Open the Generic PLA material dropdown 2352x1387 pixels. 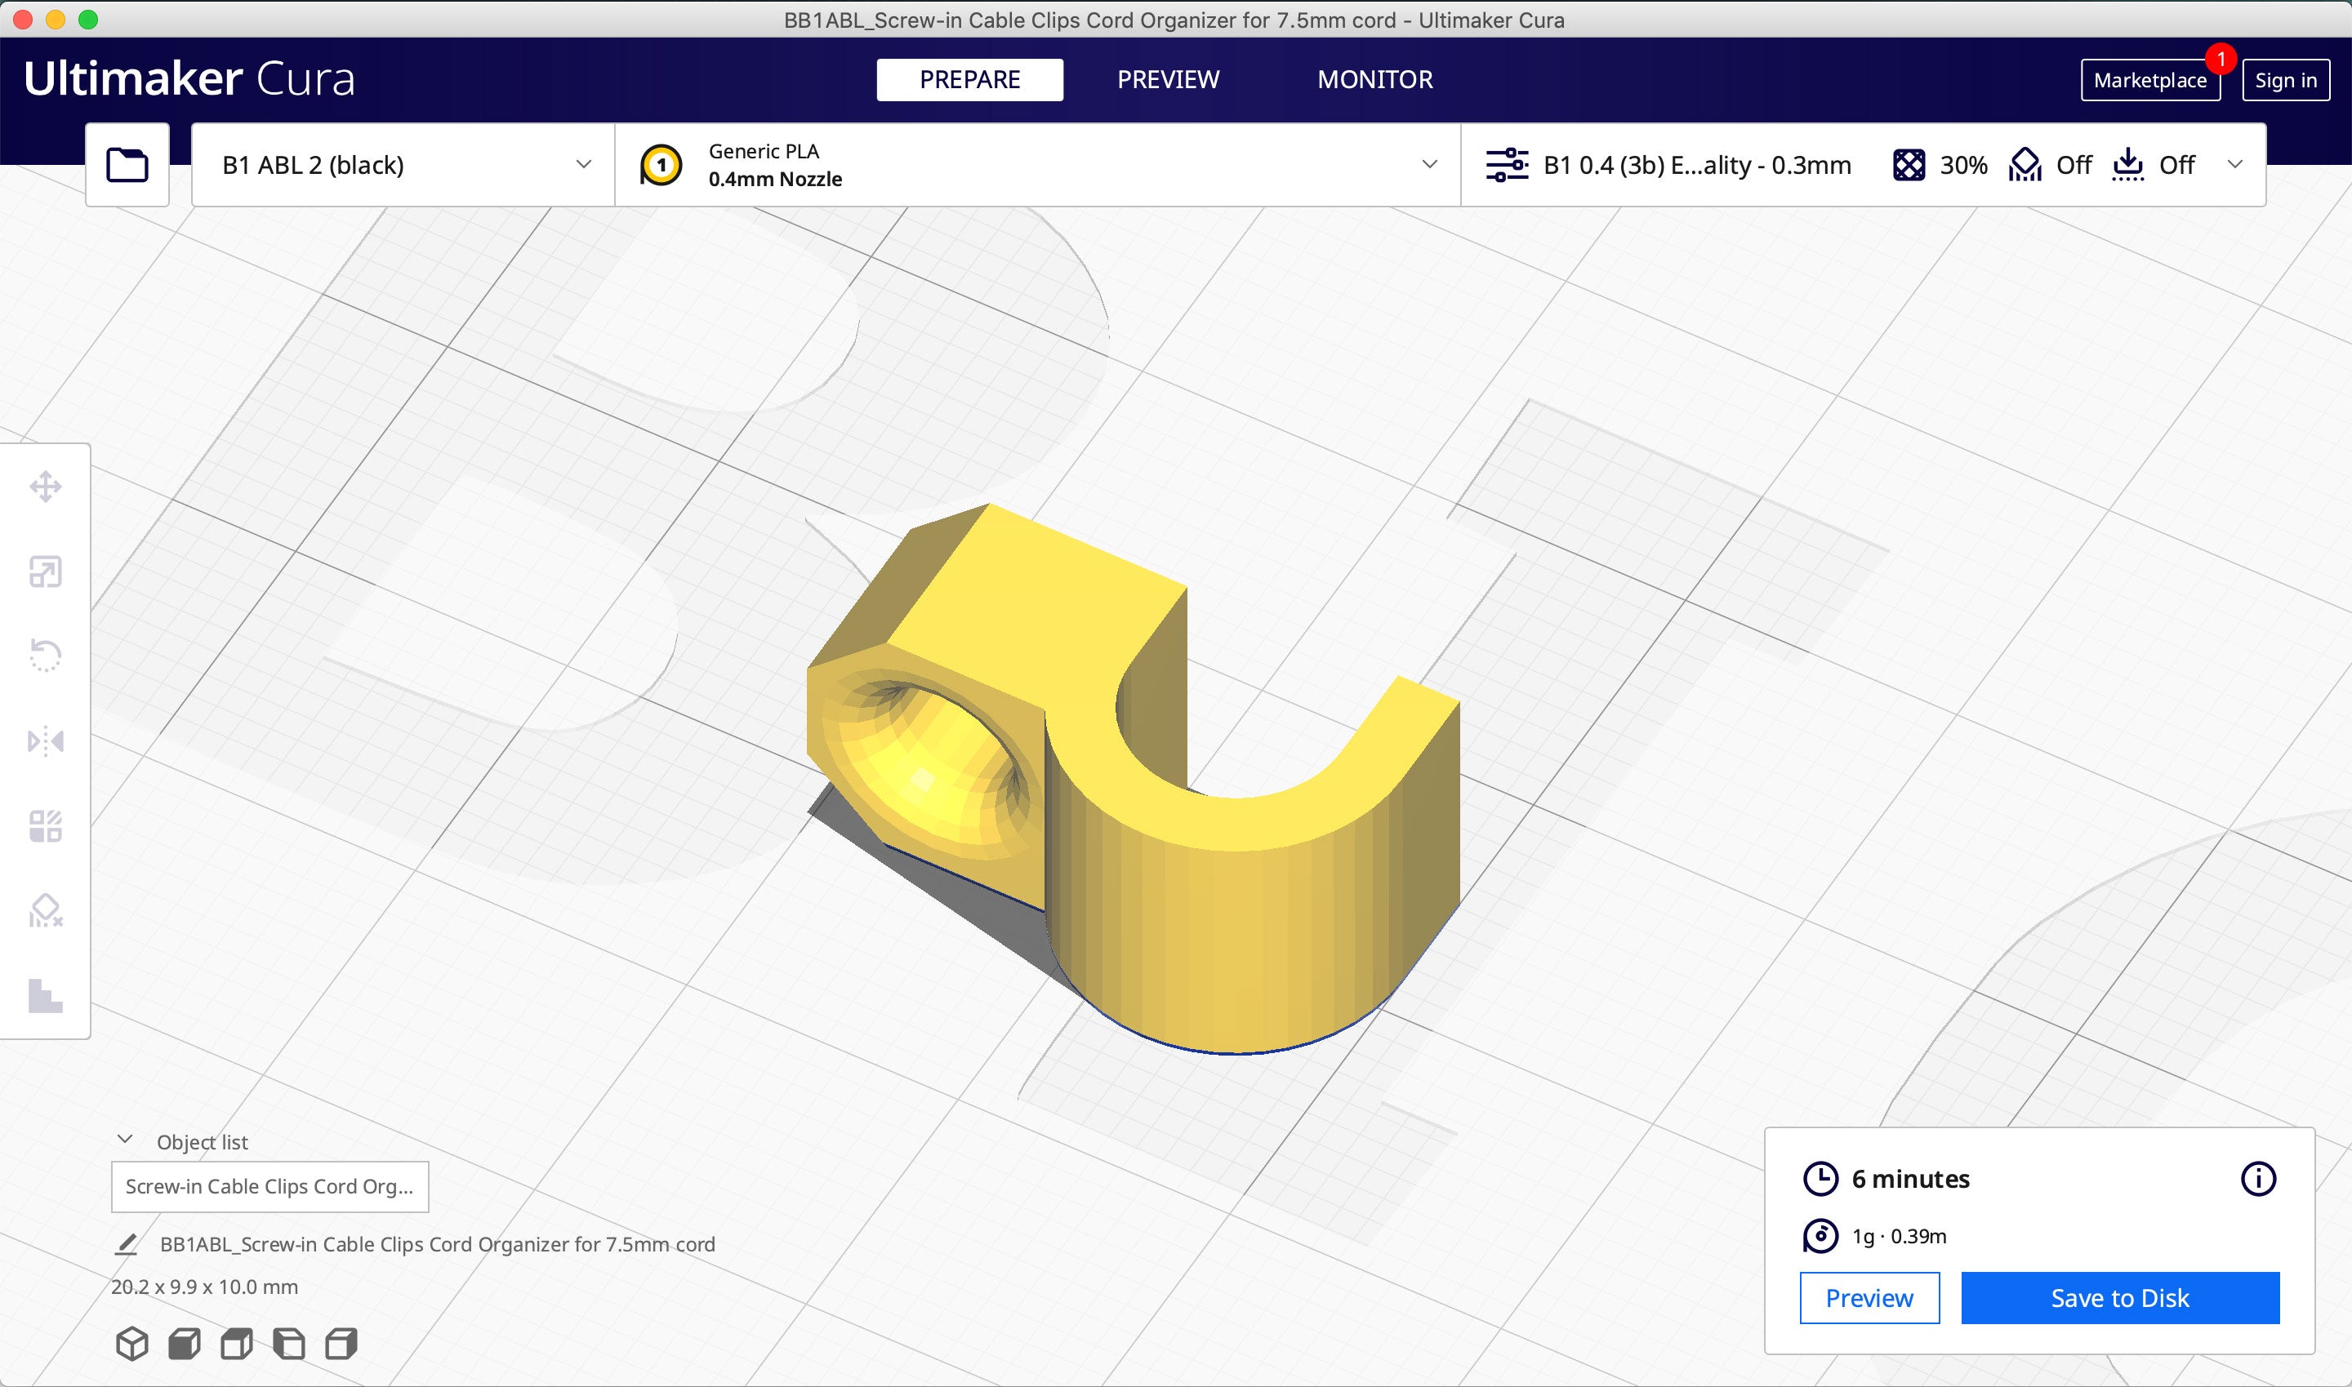[x=1038, y=164]
